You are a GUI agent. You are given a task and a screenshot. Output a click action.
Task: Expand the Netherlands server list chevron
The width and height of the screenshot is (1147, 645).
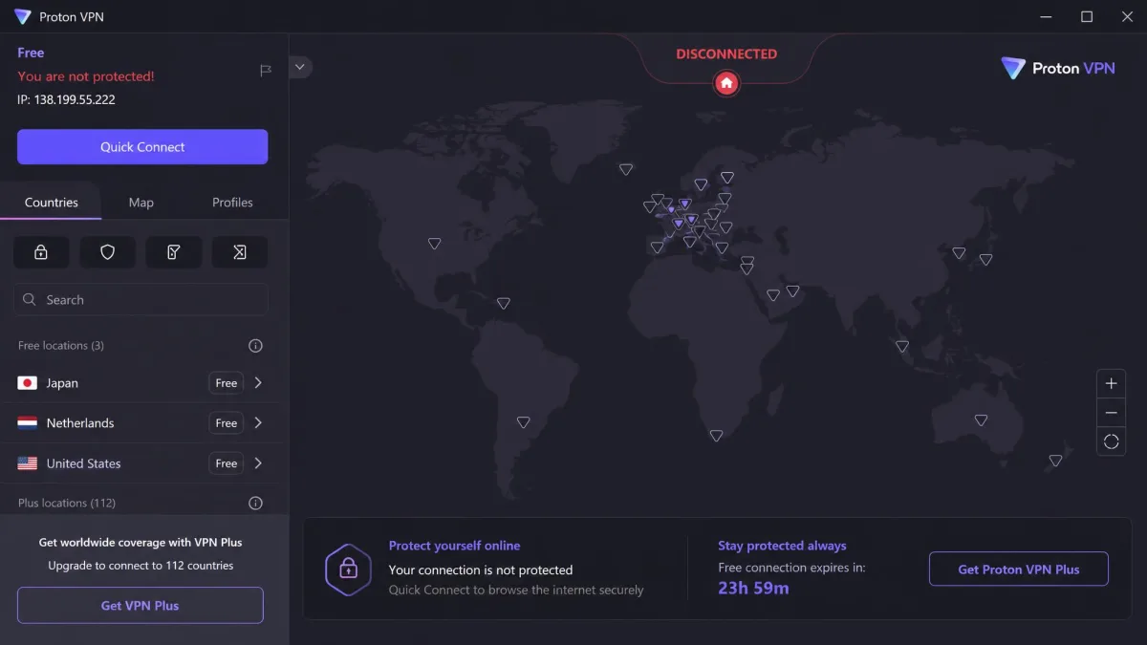pyautogui.click(x=258, y=423)
